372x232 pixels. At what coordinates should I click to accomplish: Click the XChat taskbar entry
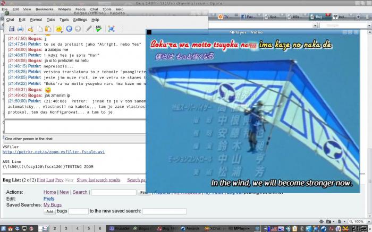tap(214, 229)
